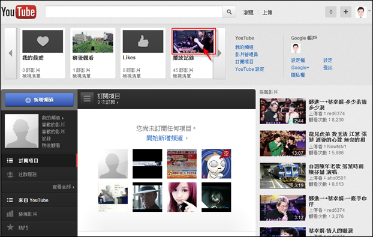Go to next playlists with right arrow
Image resolution: width=373 pixels, height=237 pixels.
tap(219, 53)
